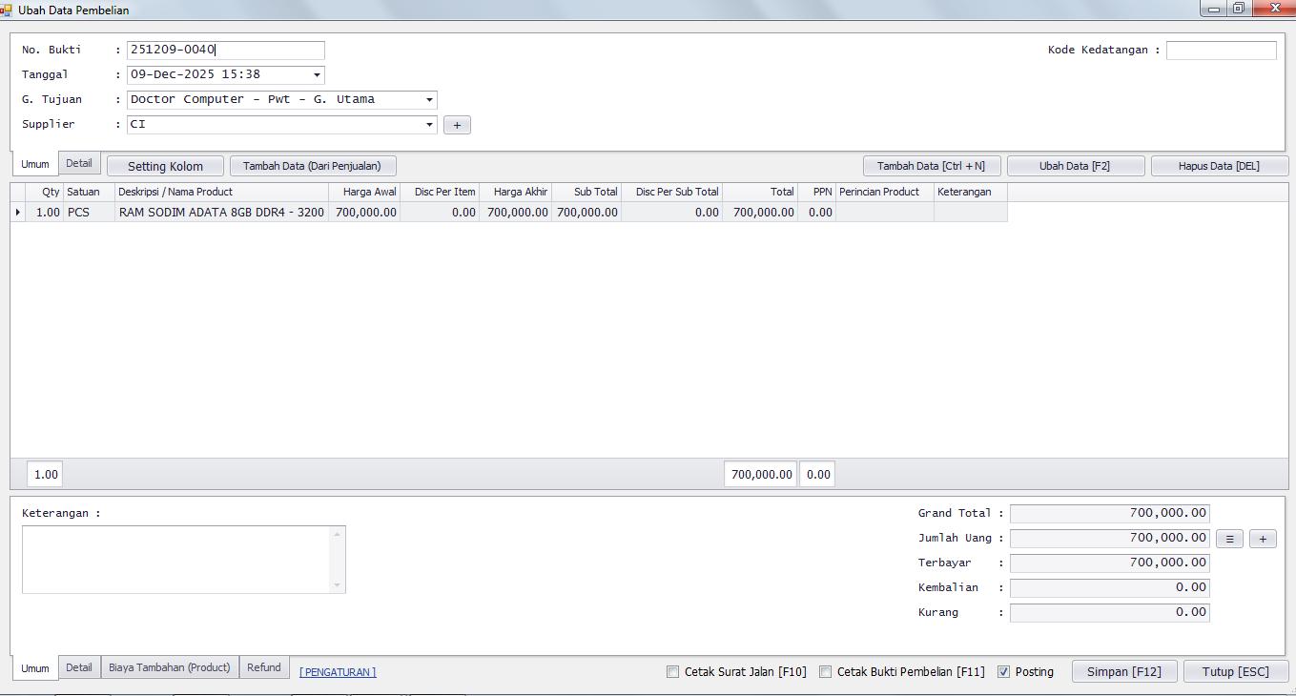
Task: Click the Setting Kolom button
Action: [x=165, y=166]
